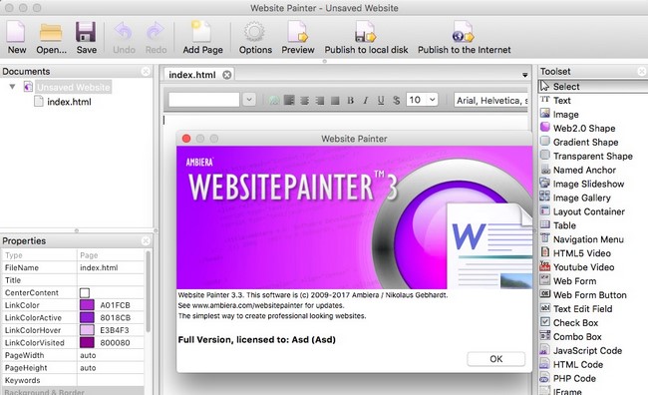Open the Arial, Helvetica font dropdown

490,100
